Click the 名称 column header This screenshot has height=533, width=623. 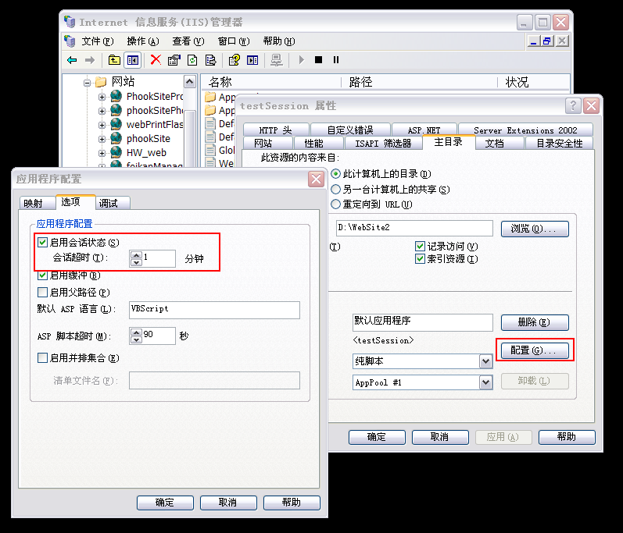coord(271,82)
